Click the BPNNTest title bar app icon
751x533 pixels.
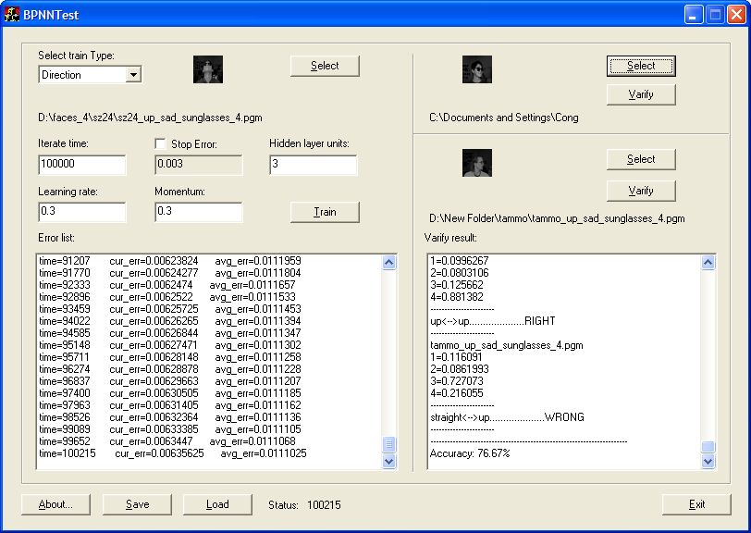point(14,14)
